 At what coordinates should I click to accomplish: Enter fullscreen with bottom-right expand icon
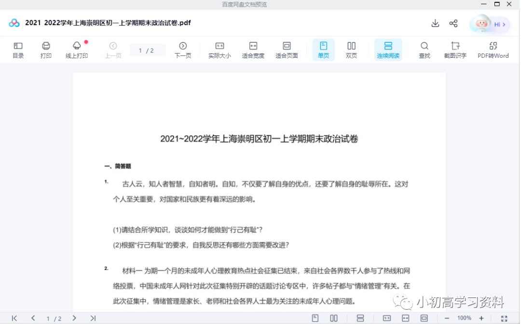pos(504,318)
